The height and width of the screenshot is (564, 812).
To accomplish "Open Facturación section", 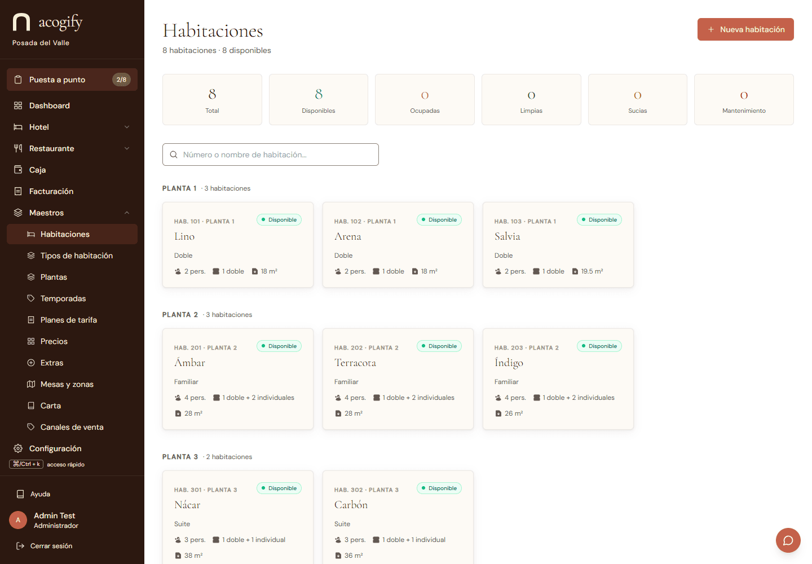I will (x=72, y=191).
